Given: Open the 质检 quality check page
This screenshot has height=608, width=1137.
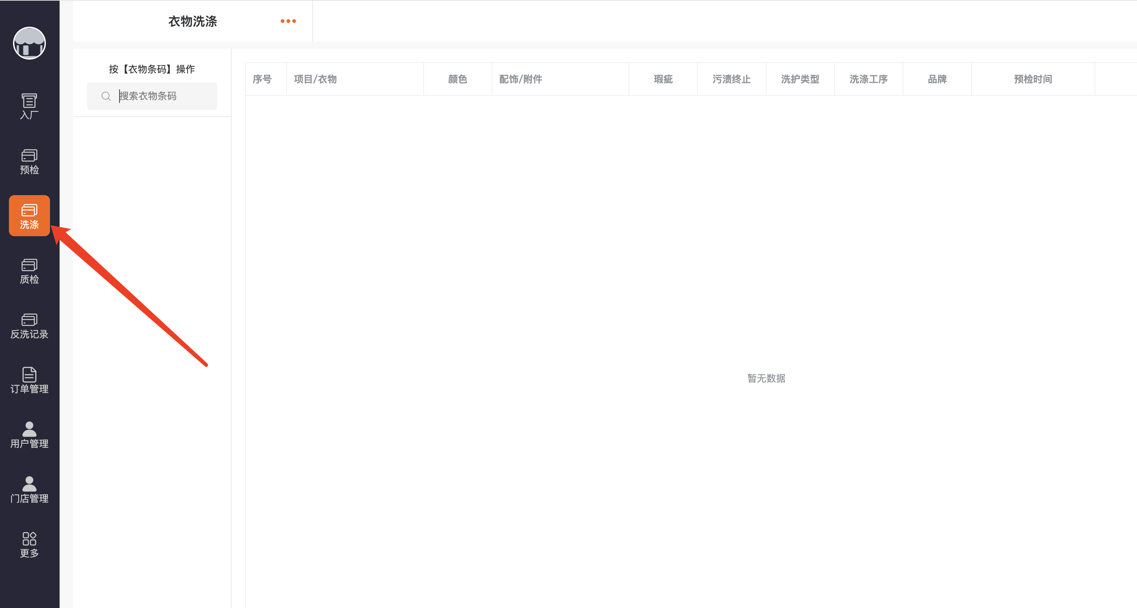Looking at the screenshot, I should point(29,271).
